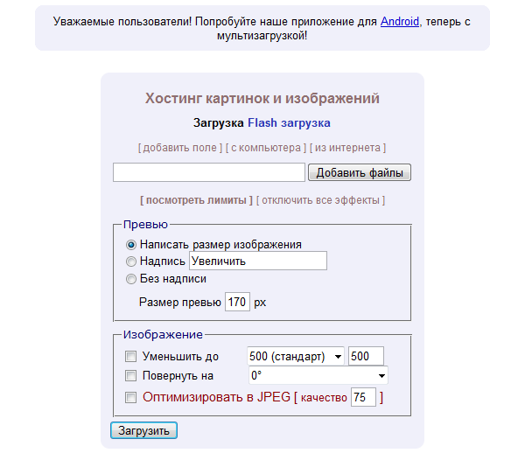Choose the из интернета option
The width and height of the screenshot is (511, 474).
click(x=347, y=148)
